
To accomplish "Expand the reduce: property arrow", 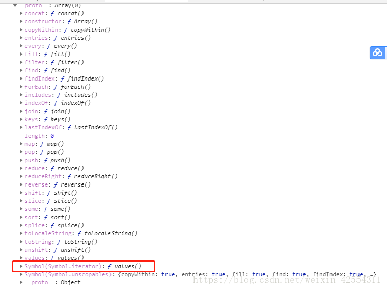I will (x=21, y=168).
